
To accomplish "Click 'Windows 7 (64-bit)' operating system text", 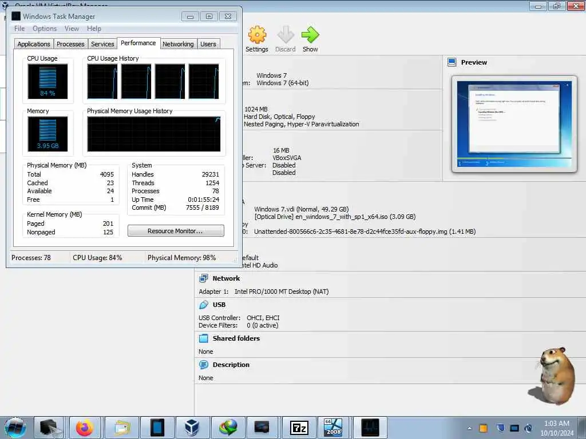I will pos(283,83).
